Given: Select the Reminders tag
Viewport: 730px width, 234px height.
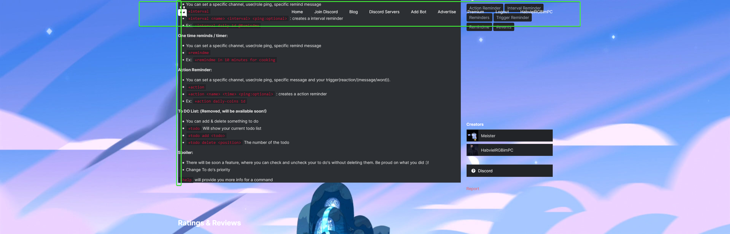Looking at the screenshot, I should pos(479,18).
